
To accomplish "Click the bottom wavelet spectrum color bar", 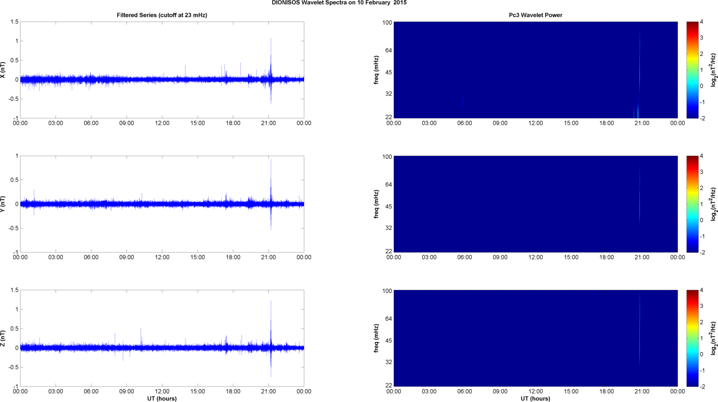I will pos(692,338).
